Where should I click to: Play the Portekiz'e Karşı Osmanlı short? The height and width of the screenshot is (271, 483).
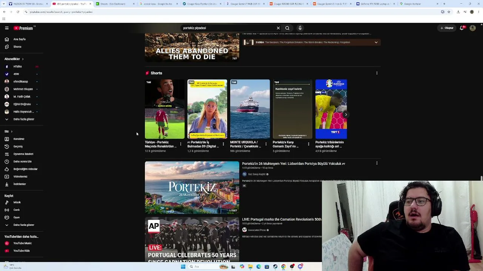293,109
